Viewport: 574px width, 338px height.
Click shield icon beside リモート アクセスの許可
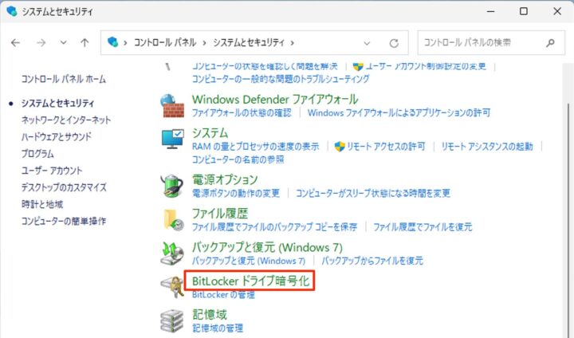click(x=340, y=147)
